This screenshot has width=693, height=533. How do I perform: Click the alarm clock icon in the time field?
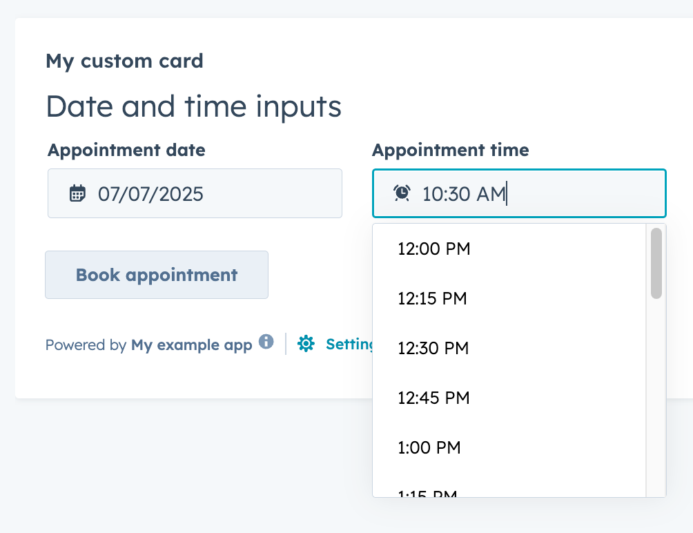[402, 193]
